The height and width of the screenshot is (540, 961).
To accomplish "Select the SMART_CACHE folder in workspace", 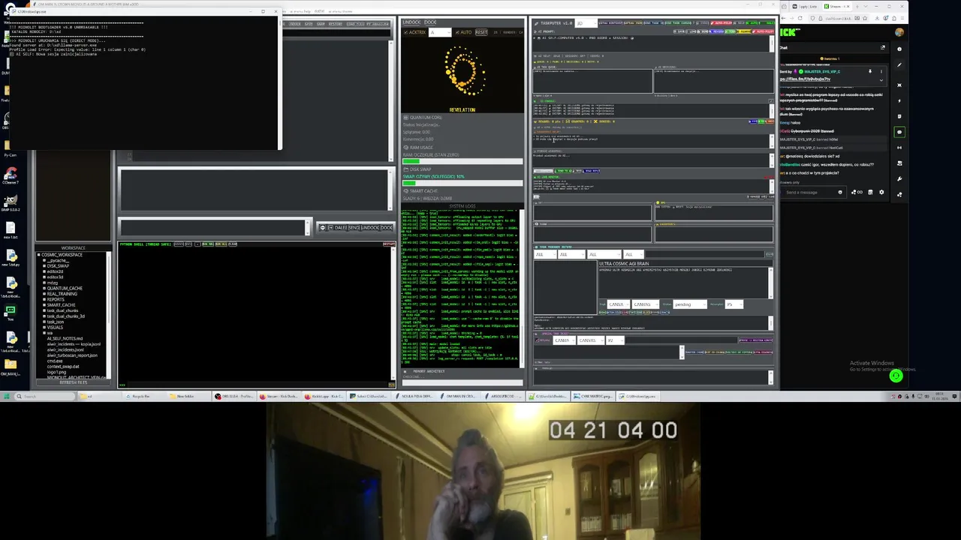I will tap(61, 305).
